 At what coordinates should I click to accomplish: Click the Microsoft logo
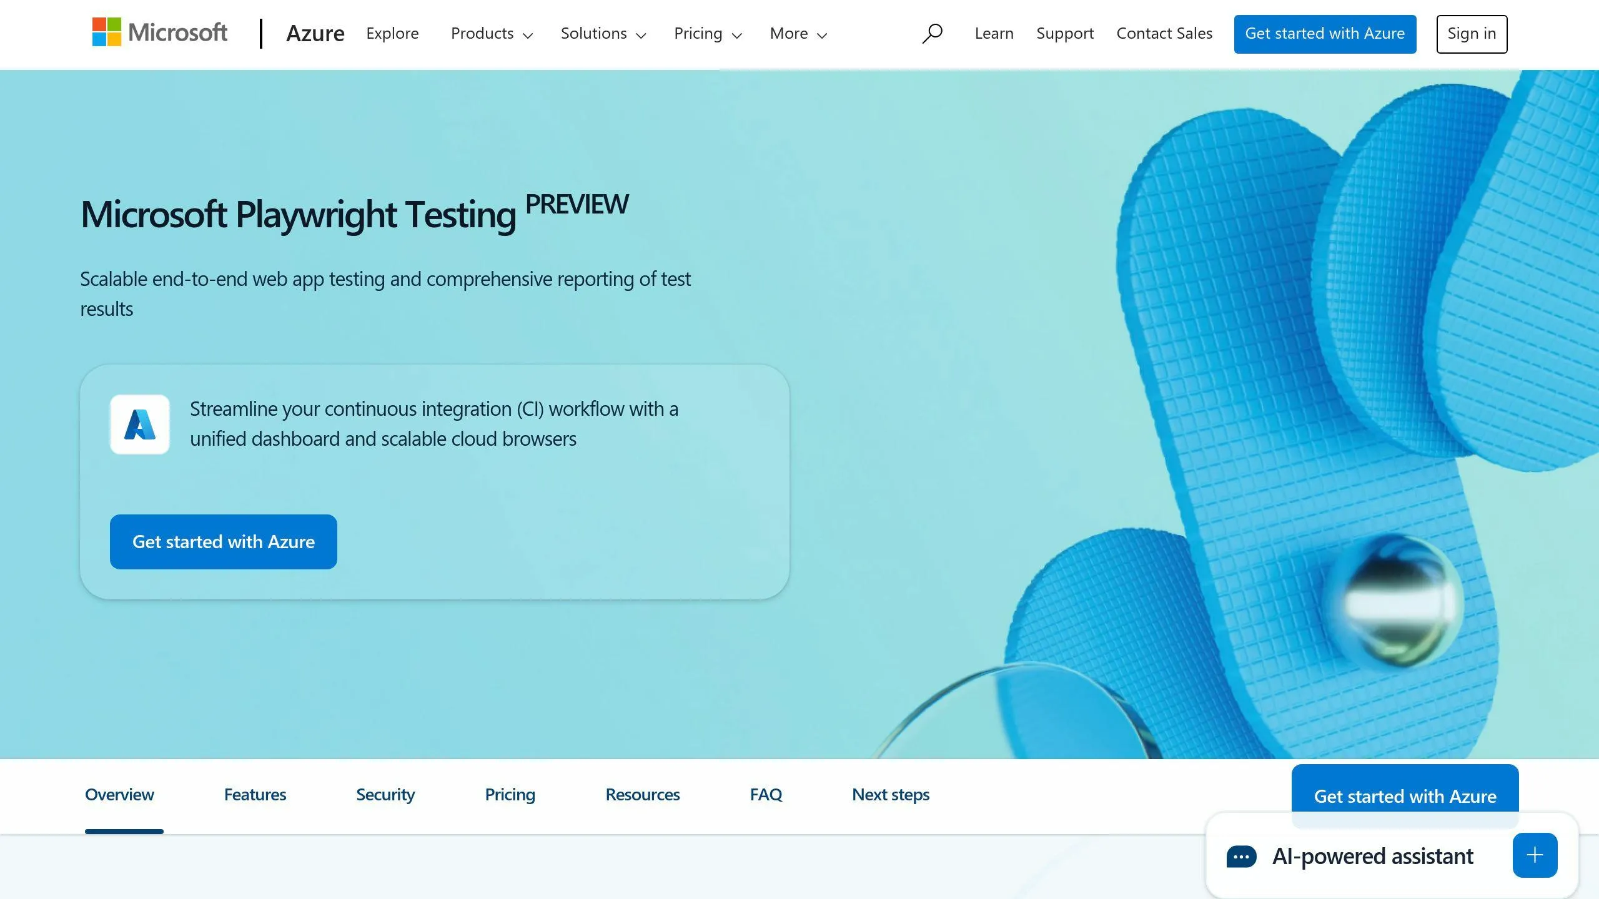coord(160,32)
